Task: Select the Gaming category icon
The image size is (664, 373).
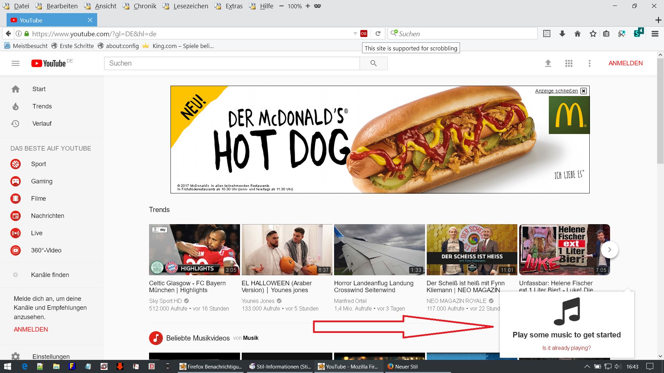Action: 16,181
